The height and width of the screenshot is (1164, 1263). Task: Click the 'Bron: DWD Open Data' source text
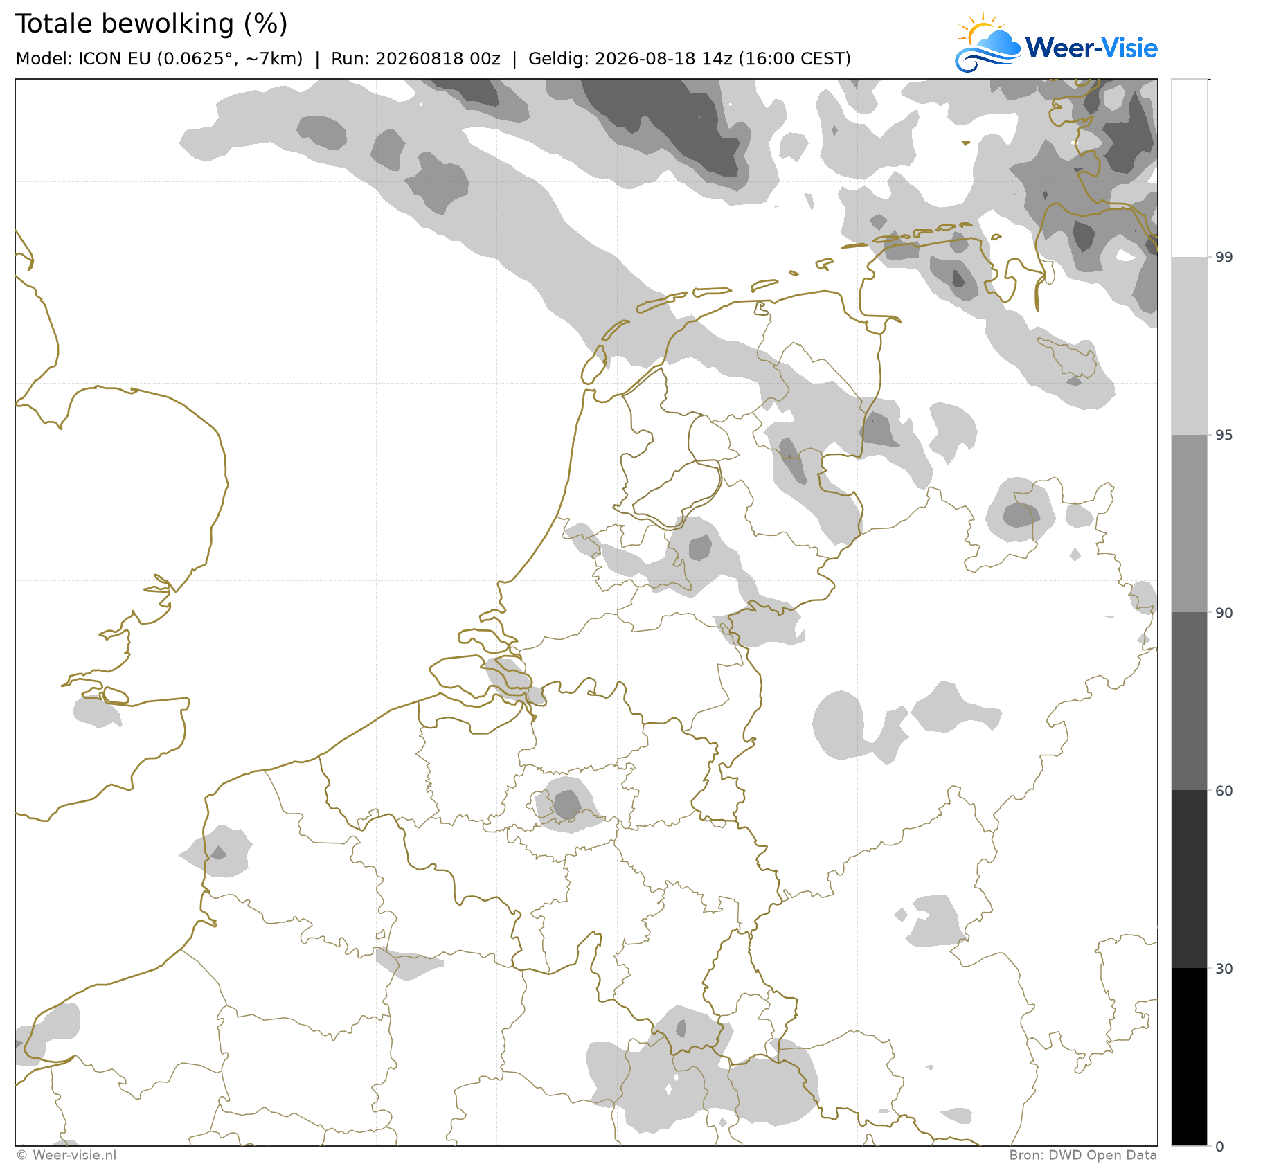tap(1083, 1155)
